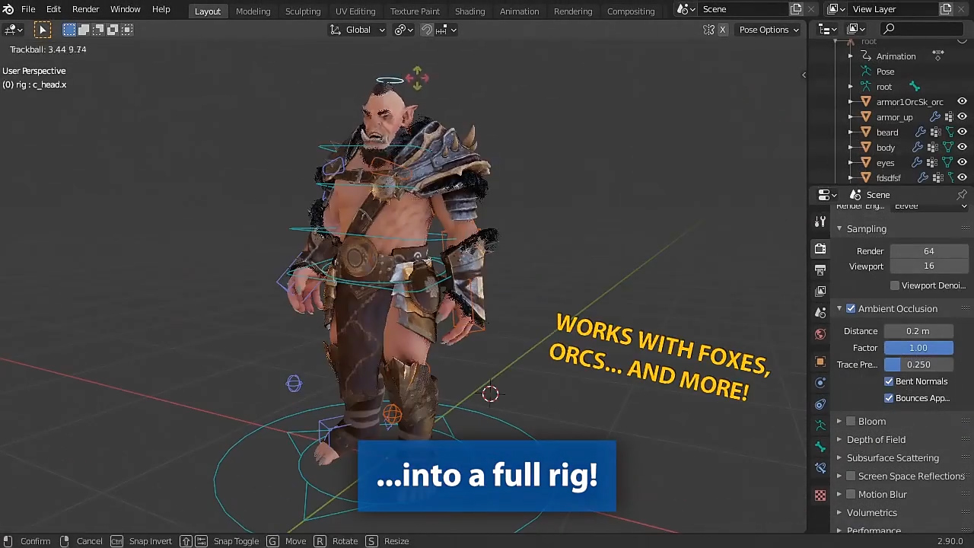Open the Tool properties tab
The width and height of the screenshot is (974, 548).
(x=820, y=221)
